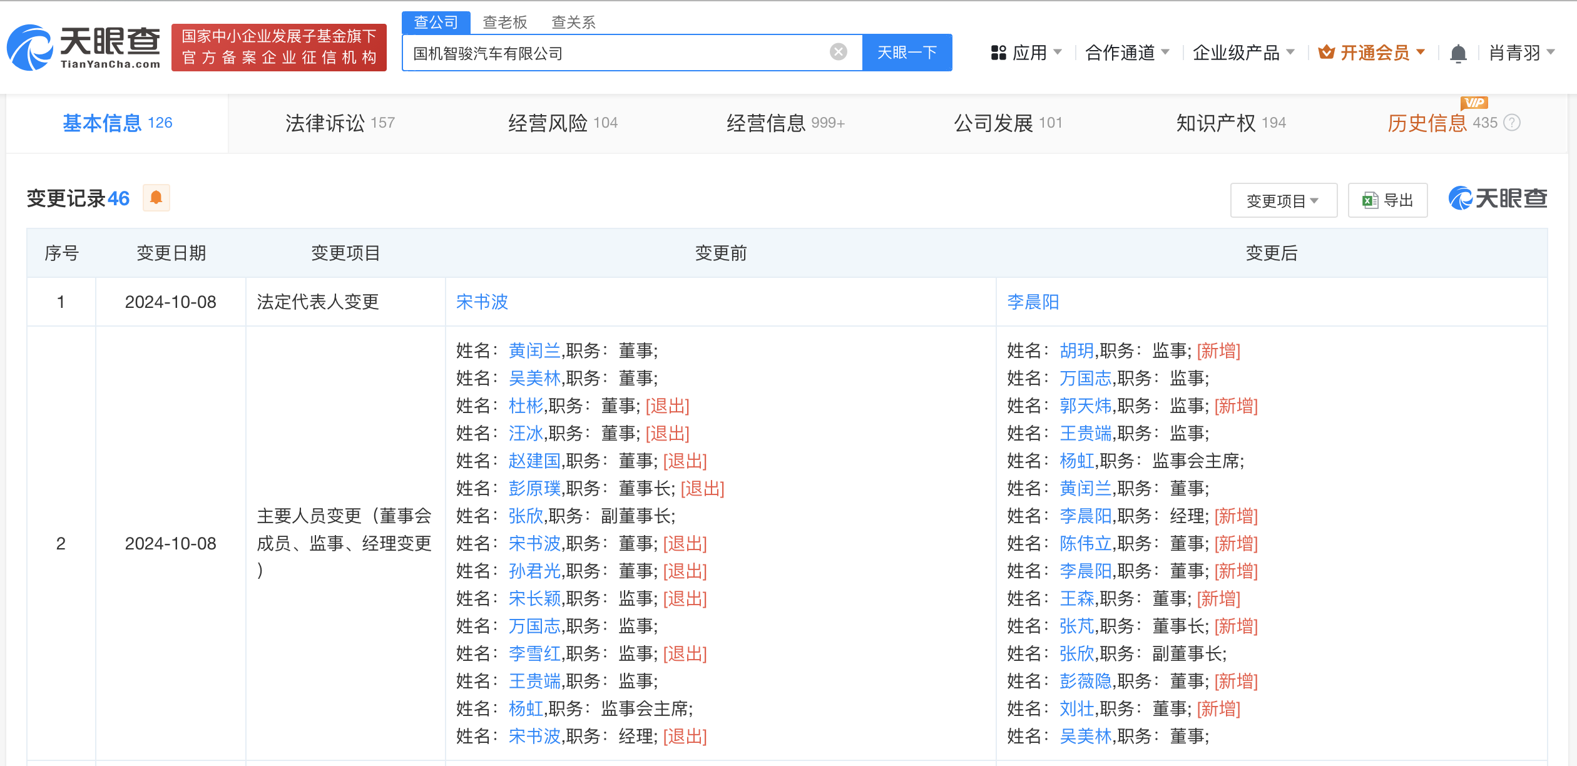The width and height of the screenshot is (1577, 766).
Task: Select the 基本信息 tab
Action: click(x=118, y=123)
